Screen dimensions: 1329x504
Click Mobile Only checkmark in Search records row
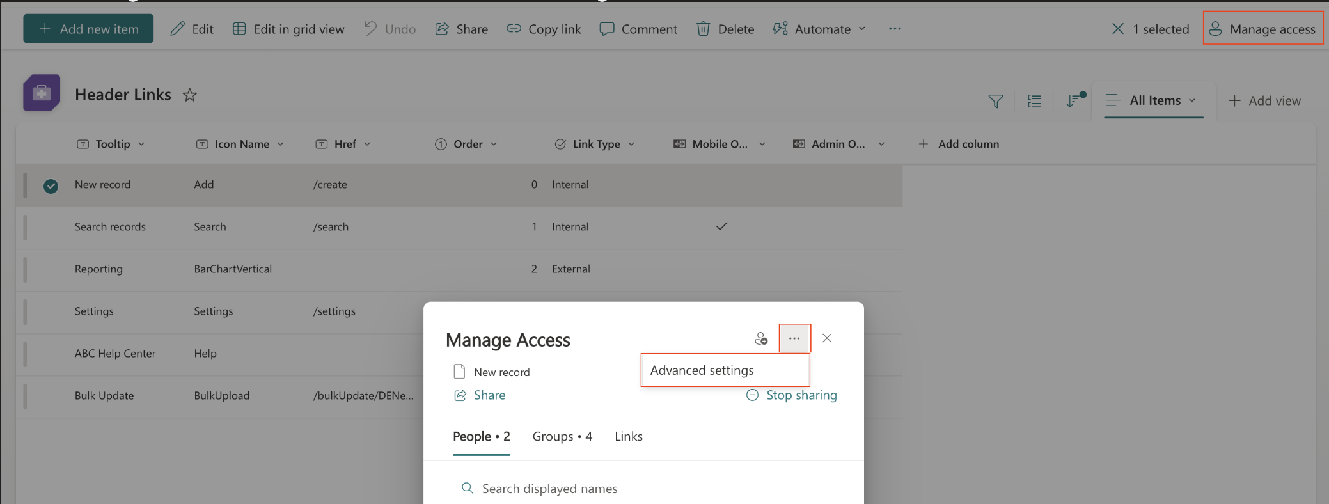tap(721, 226)
